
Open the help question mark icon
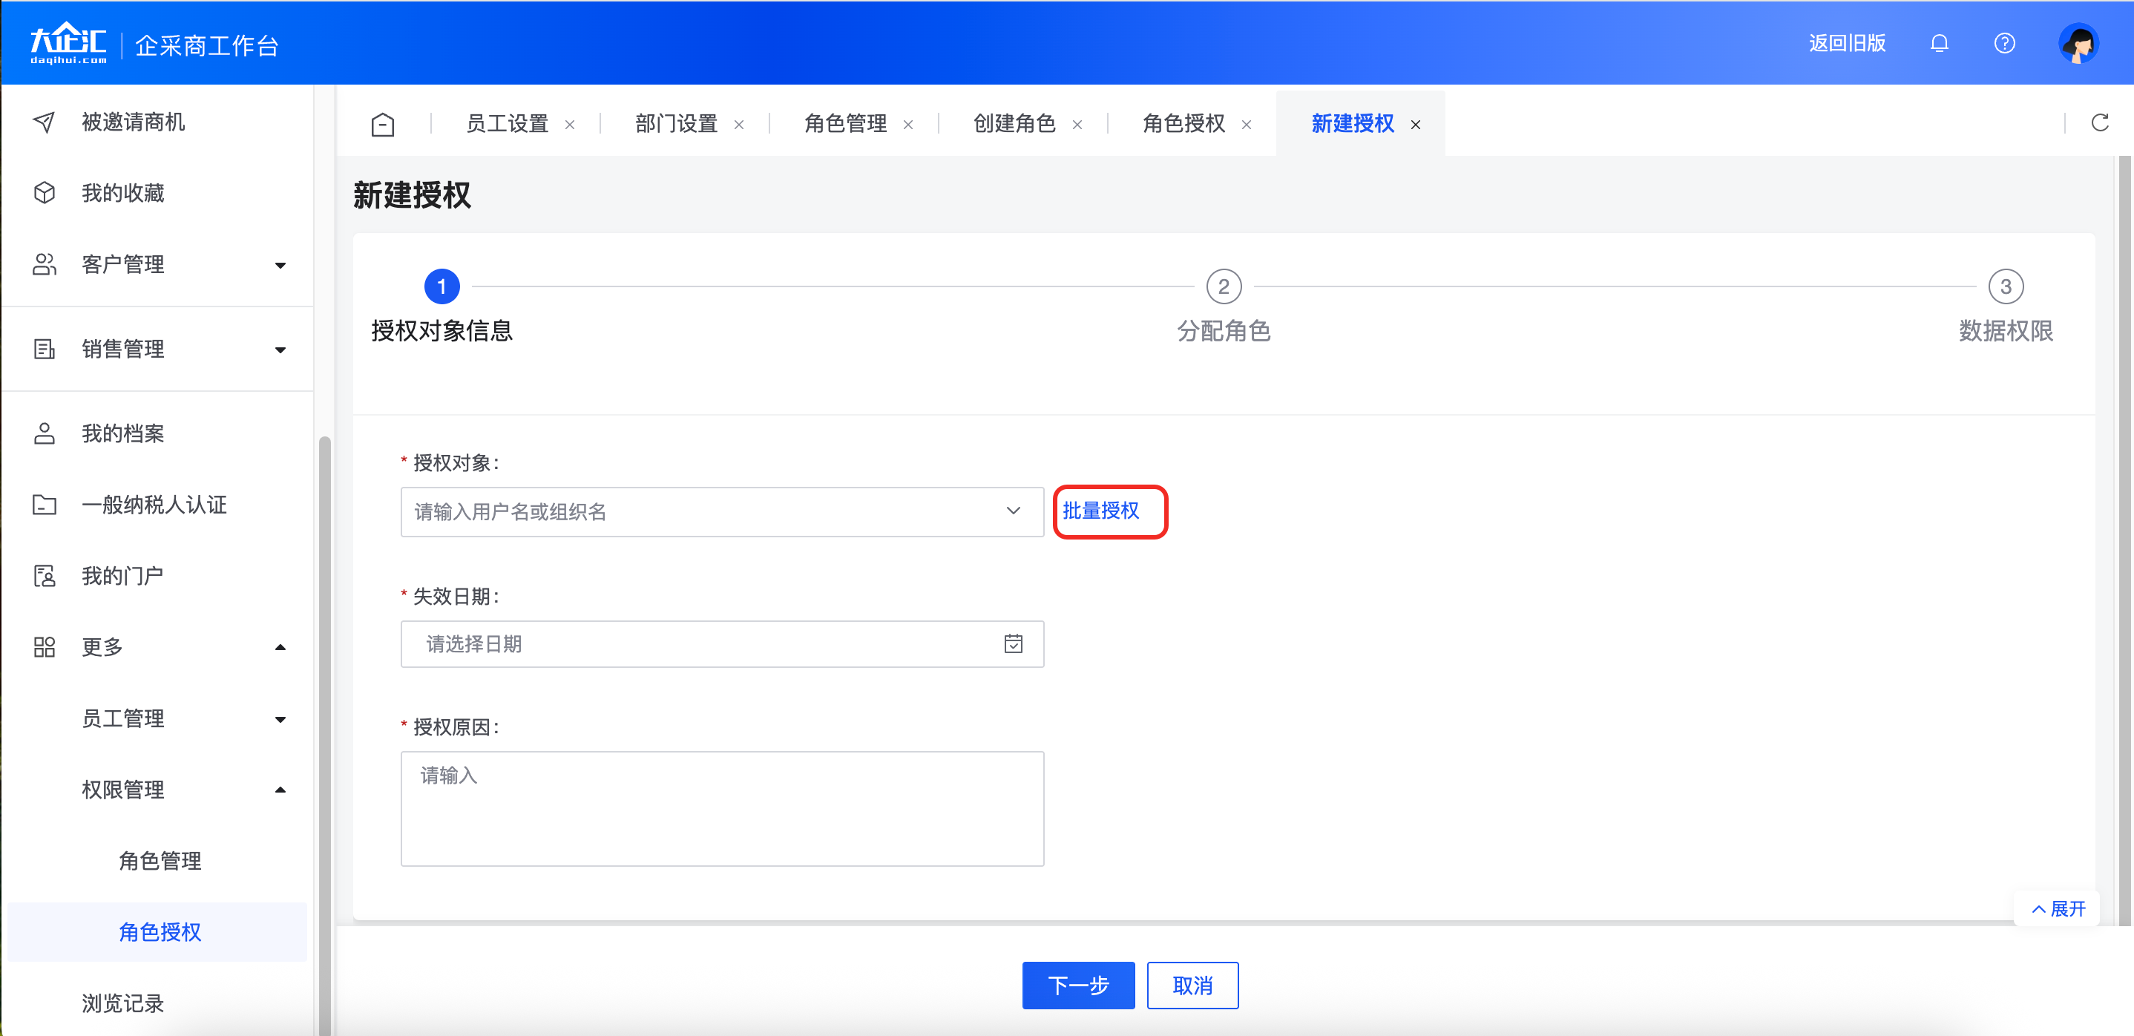tap(2004, 43)
